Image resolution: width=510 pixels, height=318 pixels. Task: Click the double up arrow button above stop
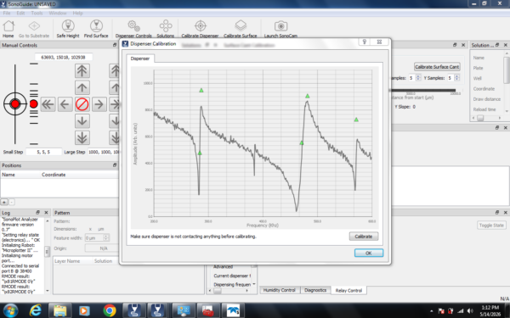tap(82, 70)
